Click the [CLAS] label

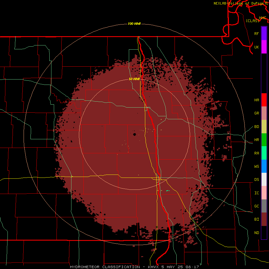253,21
